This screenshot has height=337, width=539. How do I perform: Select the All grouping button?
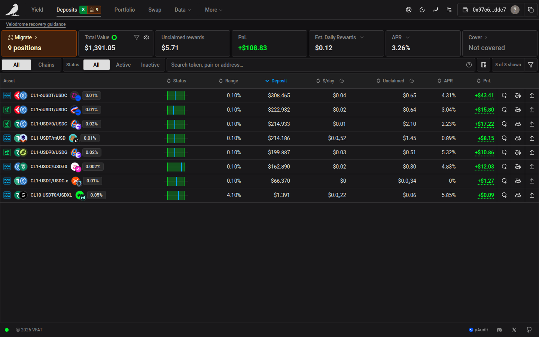16,65
